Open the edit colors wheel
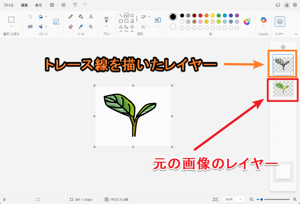Image resolution: width=300 pixels, height=204 pixels. pyautogui.click(x=247, y=21)
